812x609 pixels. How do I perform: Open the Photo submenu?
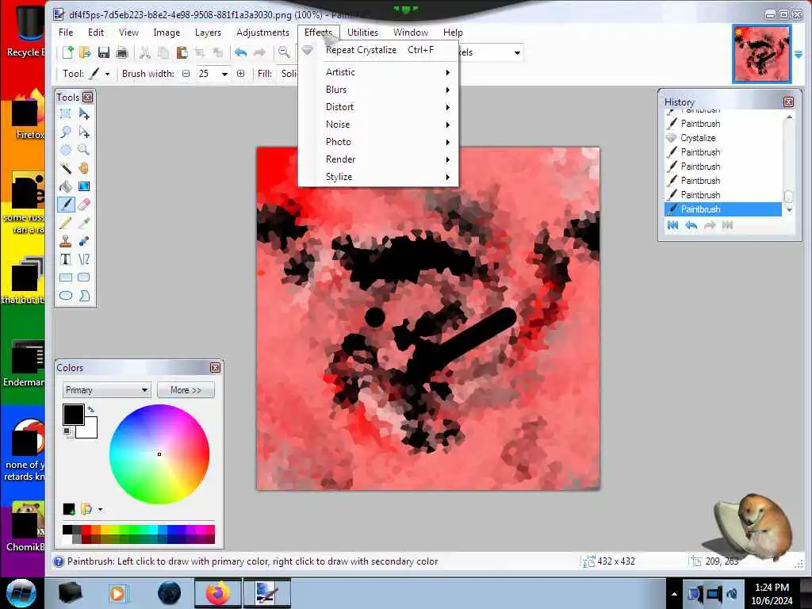378,142
